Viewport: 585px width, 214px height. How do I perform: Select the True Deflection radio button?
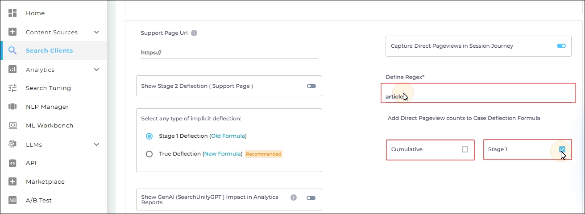[149, 154]
